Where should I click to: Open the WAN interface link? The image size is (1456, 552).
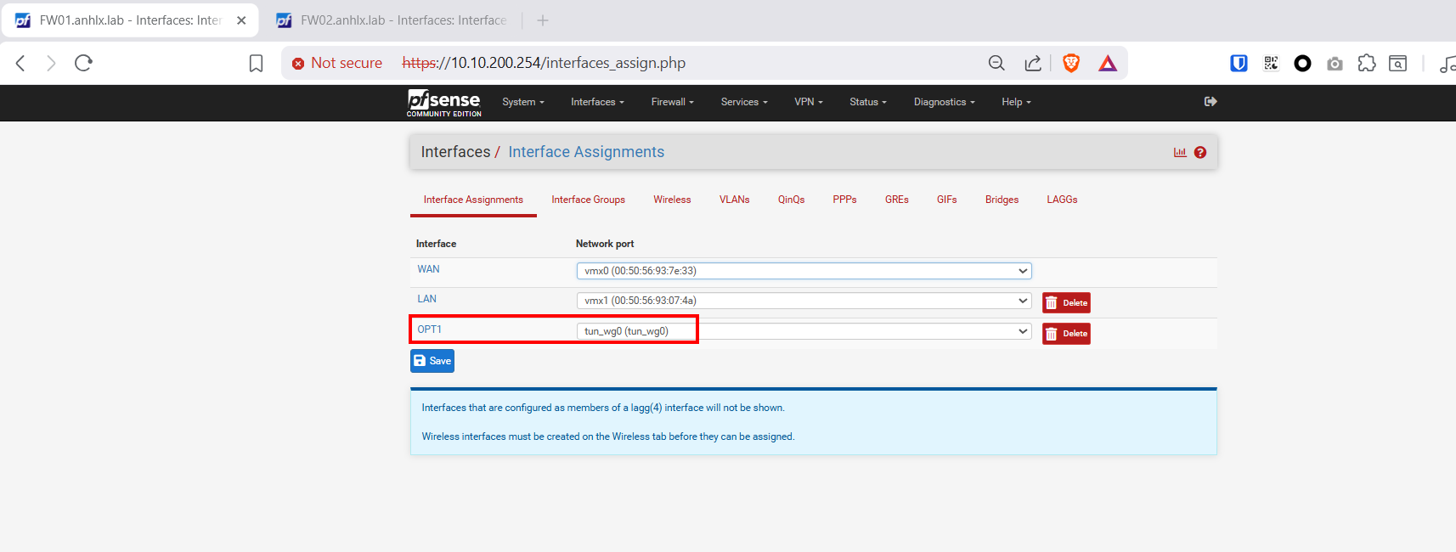click(x=428, y=269)
